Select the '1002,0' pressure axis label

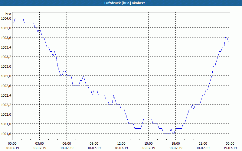coord(6,114)
